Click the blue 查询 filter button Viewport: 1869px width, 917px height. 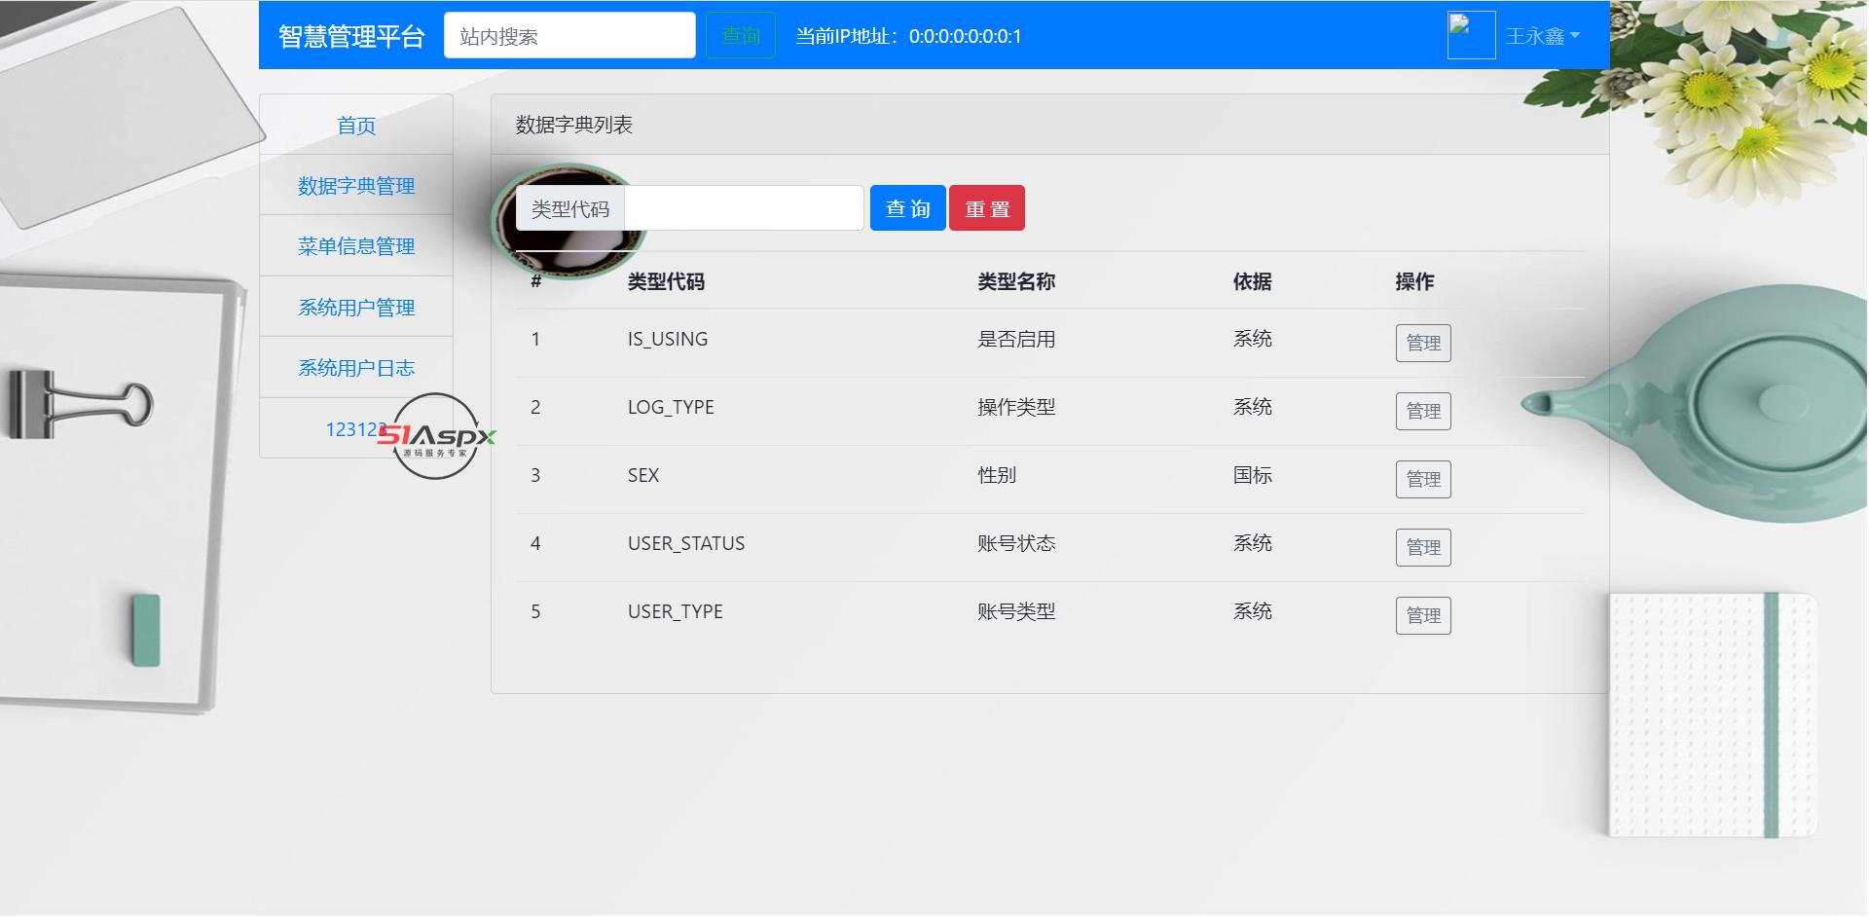click(908, 208)
